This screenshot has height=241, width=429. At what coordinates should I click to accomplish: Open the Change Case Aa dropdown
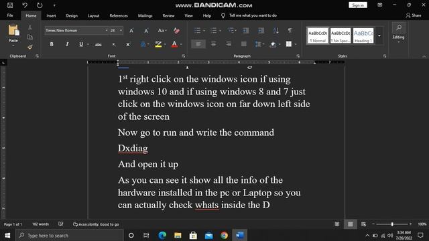(x=162, y=31)
